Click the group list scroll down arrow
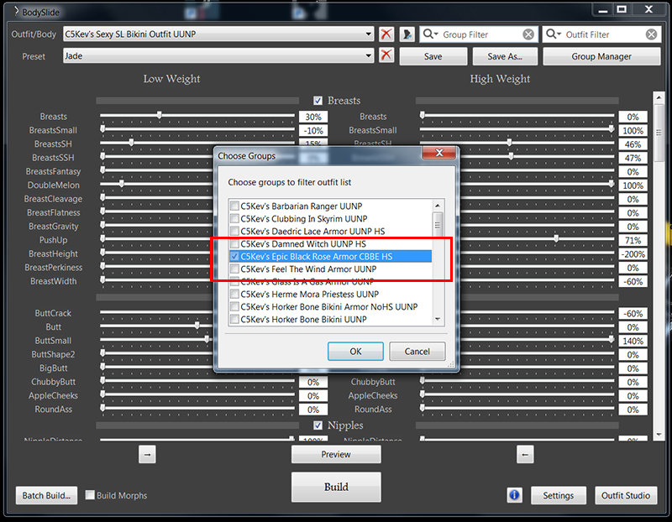 point(438,319)
